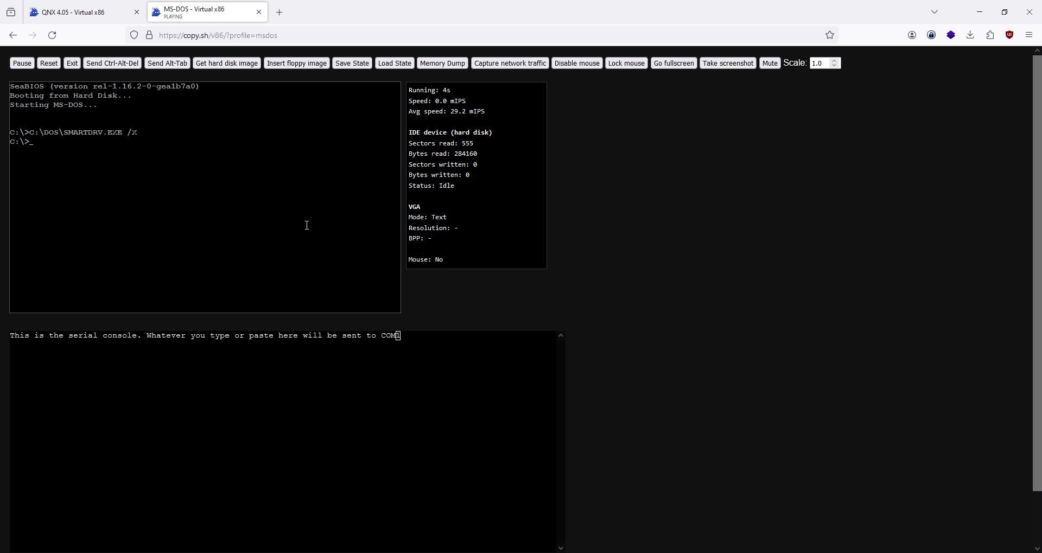Open the tracking protection shield icon
Image resolution: width=1042 pixels, height=553 pixels.
(x=134, y=35)
